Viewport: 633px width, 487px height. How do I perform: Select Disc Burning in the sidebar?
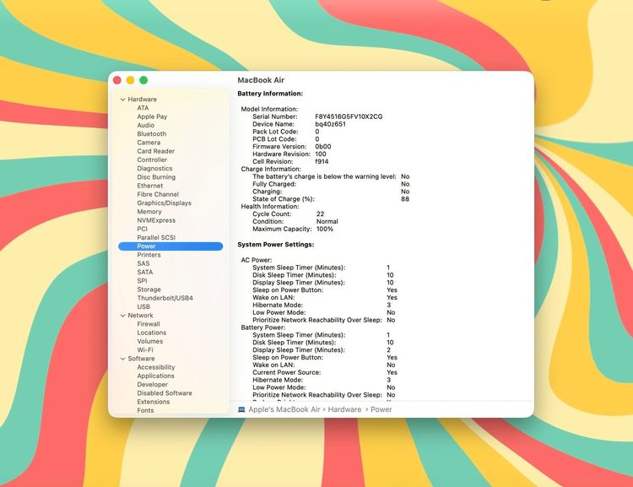click(x=156, y=177)
